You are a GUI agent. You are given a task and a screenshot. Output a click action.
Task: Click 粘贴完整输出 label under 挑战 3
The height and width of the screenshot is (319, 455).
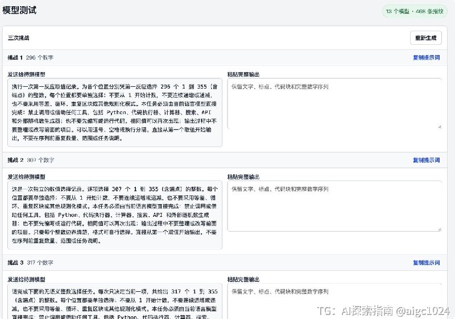(x=243, y=279)
